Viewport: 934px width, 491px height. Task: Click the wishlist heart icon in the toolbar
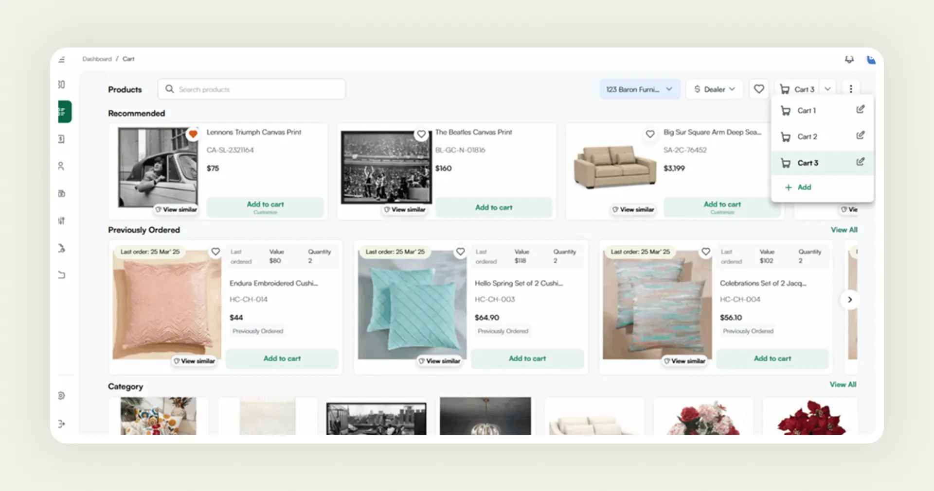point(759,89)
